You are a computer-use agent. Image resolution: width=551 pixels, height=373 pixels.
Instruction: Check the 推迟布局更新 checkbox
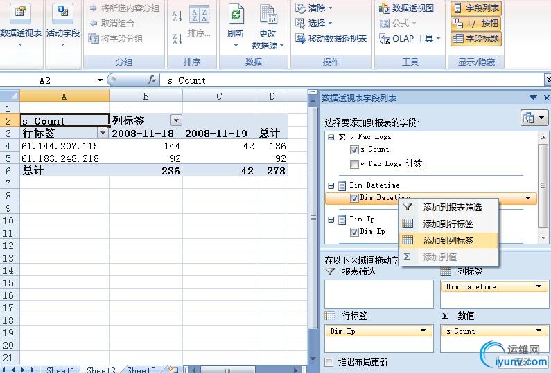click(x=329, y=362)
